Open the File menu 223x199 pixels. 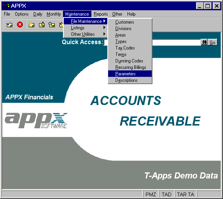7,14
